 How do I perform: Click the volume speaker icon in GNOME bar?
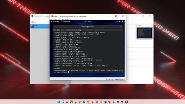(120, 21)
